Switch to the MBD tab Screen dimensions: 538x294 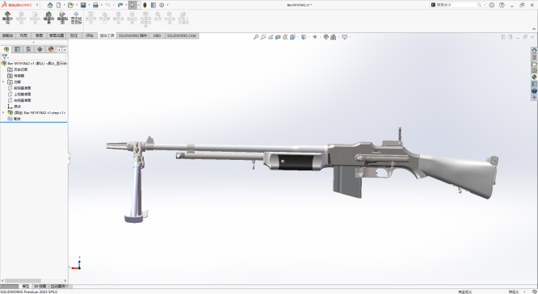click(157, 36)
